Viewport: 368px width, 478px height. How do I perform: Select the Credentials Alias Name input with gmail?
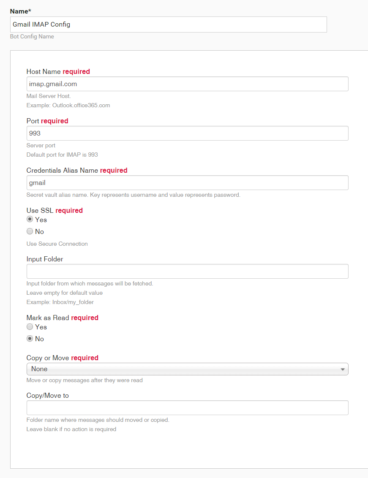click(187, 182)
